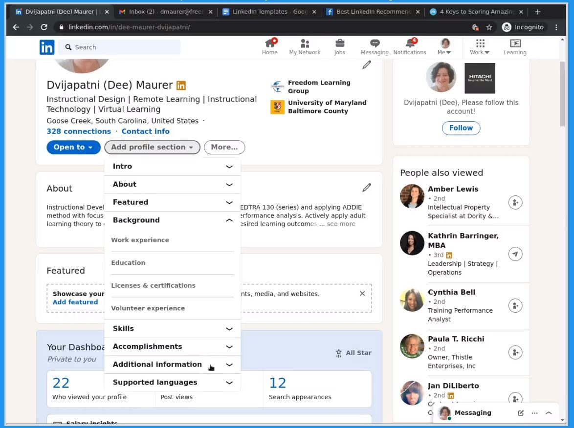
Task: Open Freedom Learning Group link
Action: point(319,86)
